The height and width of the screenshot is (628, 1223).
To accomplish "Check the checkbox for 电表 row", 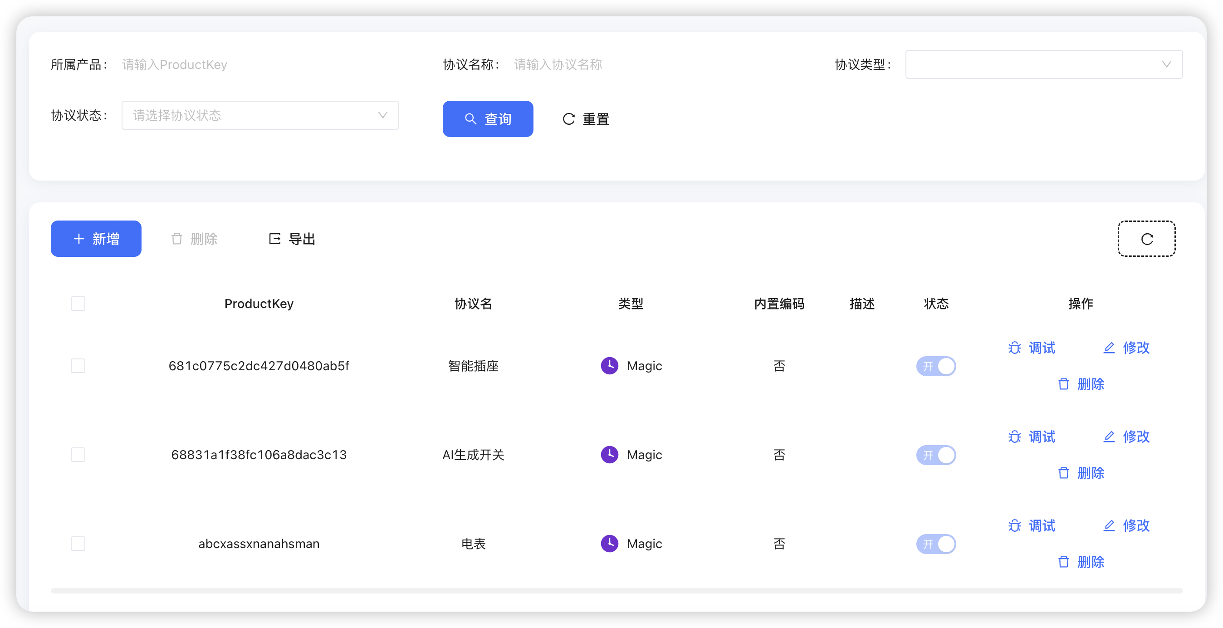I will [78, 544].
